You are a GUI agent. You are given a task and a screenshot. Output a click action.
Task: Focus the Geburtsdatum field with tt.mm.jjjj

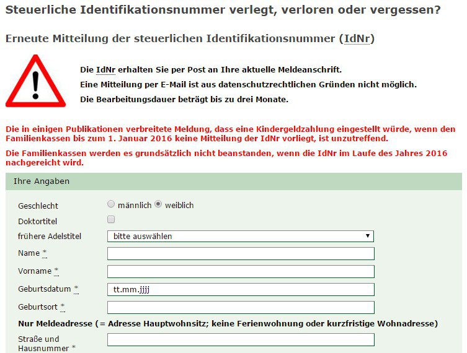pyautogui.click(x=241, y=289)
